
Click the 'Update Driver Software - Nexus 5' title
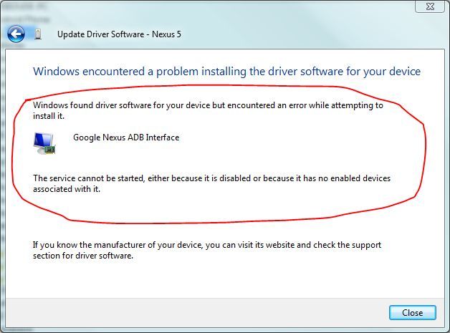tap(119, 34)
